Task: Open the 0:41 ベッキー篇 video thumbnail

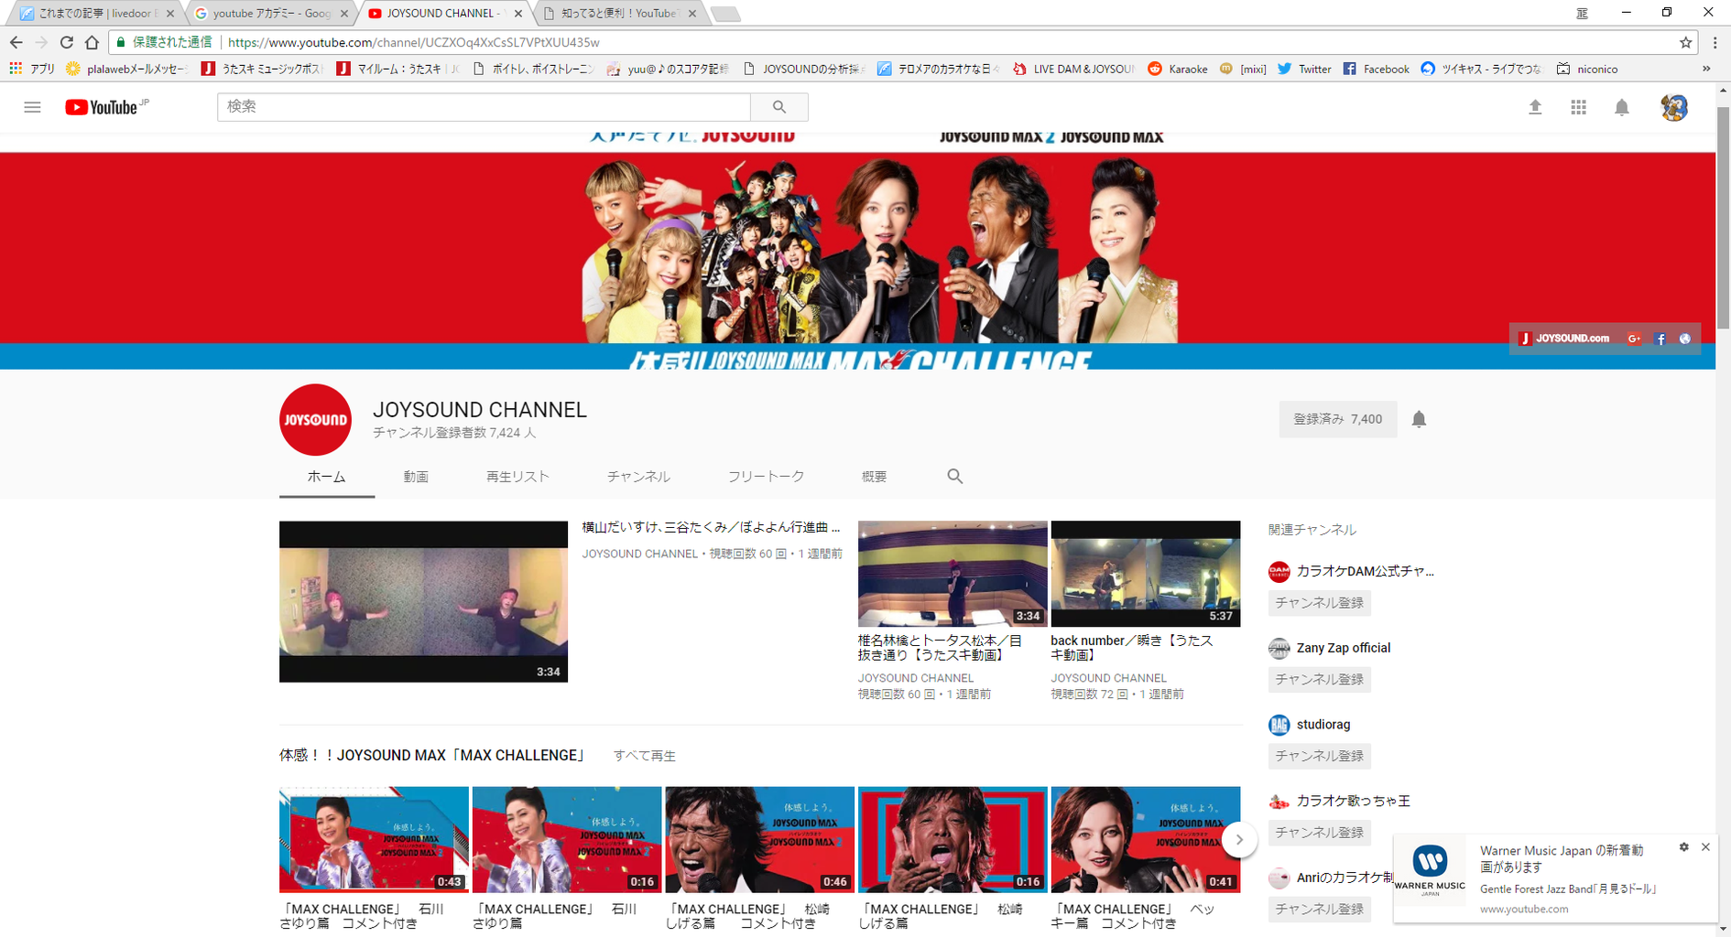Action: [x=1146, y=839]
